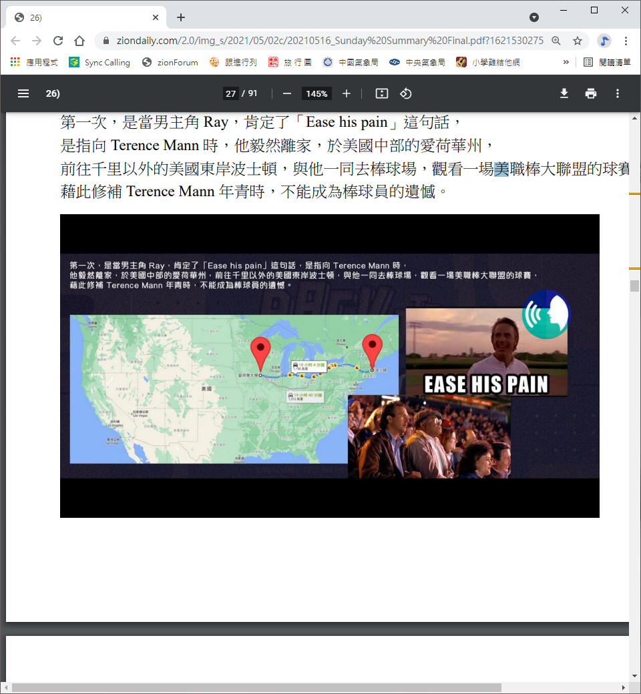Open the 閱讀清單 reading list
Screen dimensions: 641x694
[x=607, y=63]
